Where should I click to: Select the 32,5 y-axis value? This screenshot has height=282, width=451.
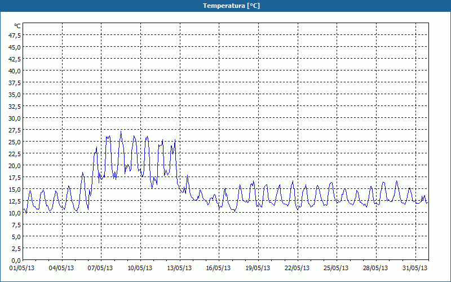click(15, 107)
